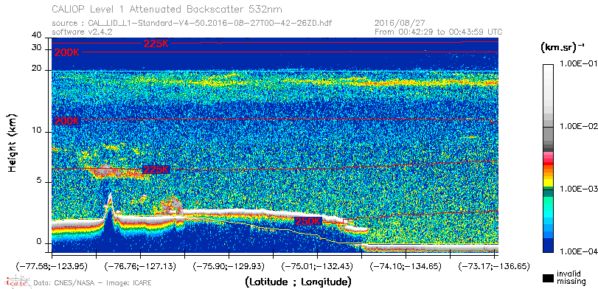598x289 pixels.
Task: Click the '200K' label near 30 km
Action: coord(67,53)
